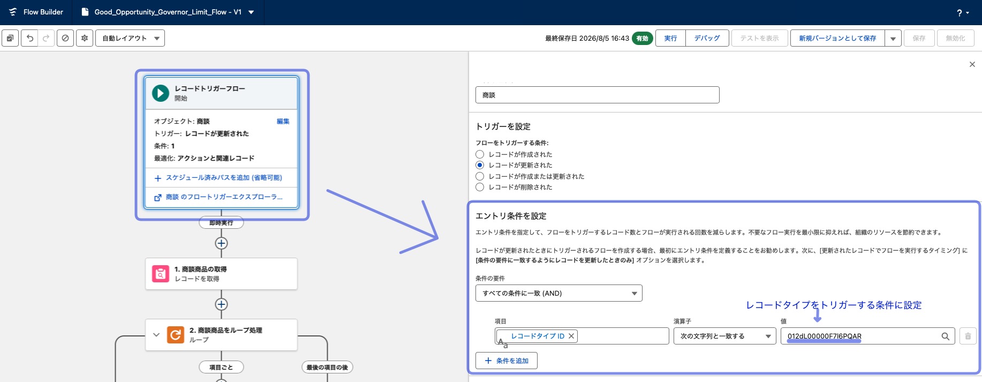Collapse the 商談商品をループ処理 chevron

(x=156, y=335)
